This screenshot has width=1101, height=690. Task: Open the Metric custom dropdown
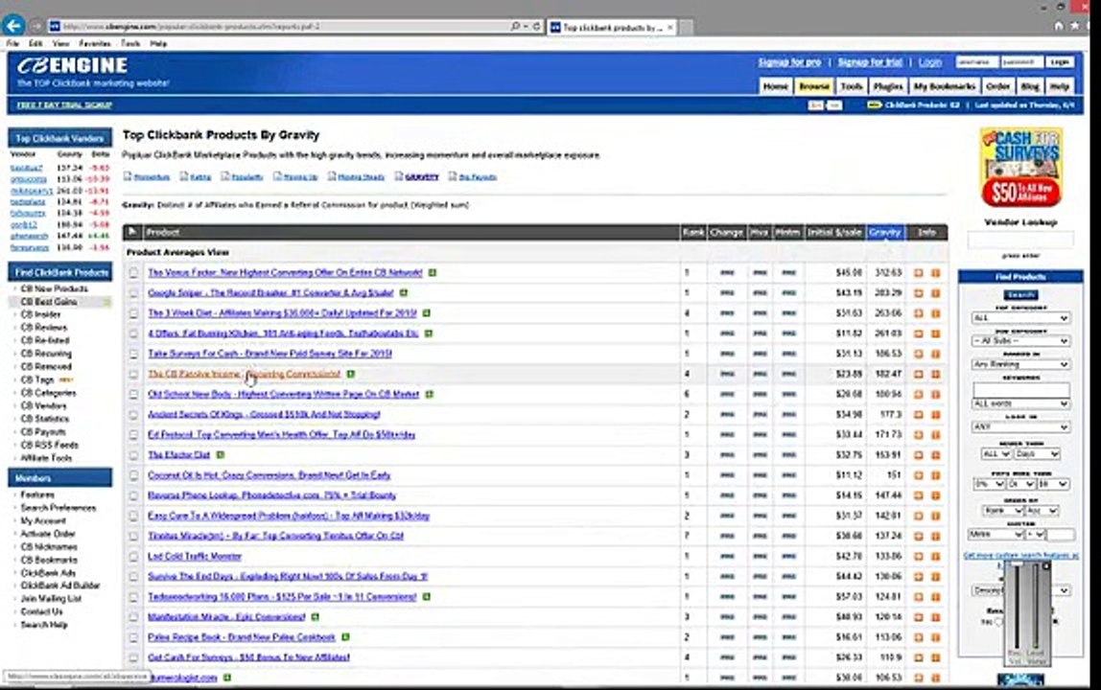996,534
